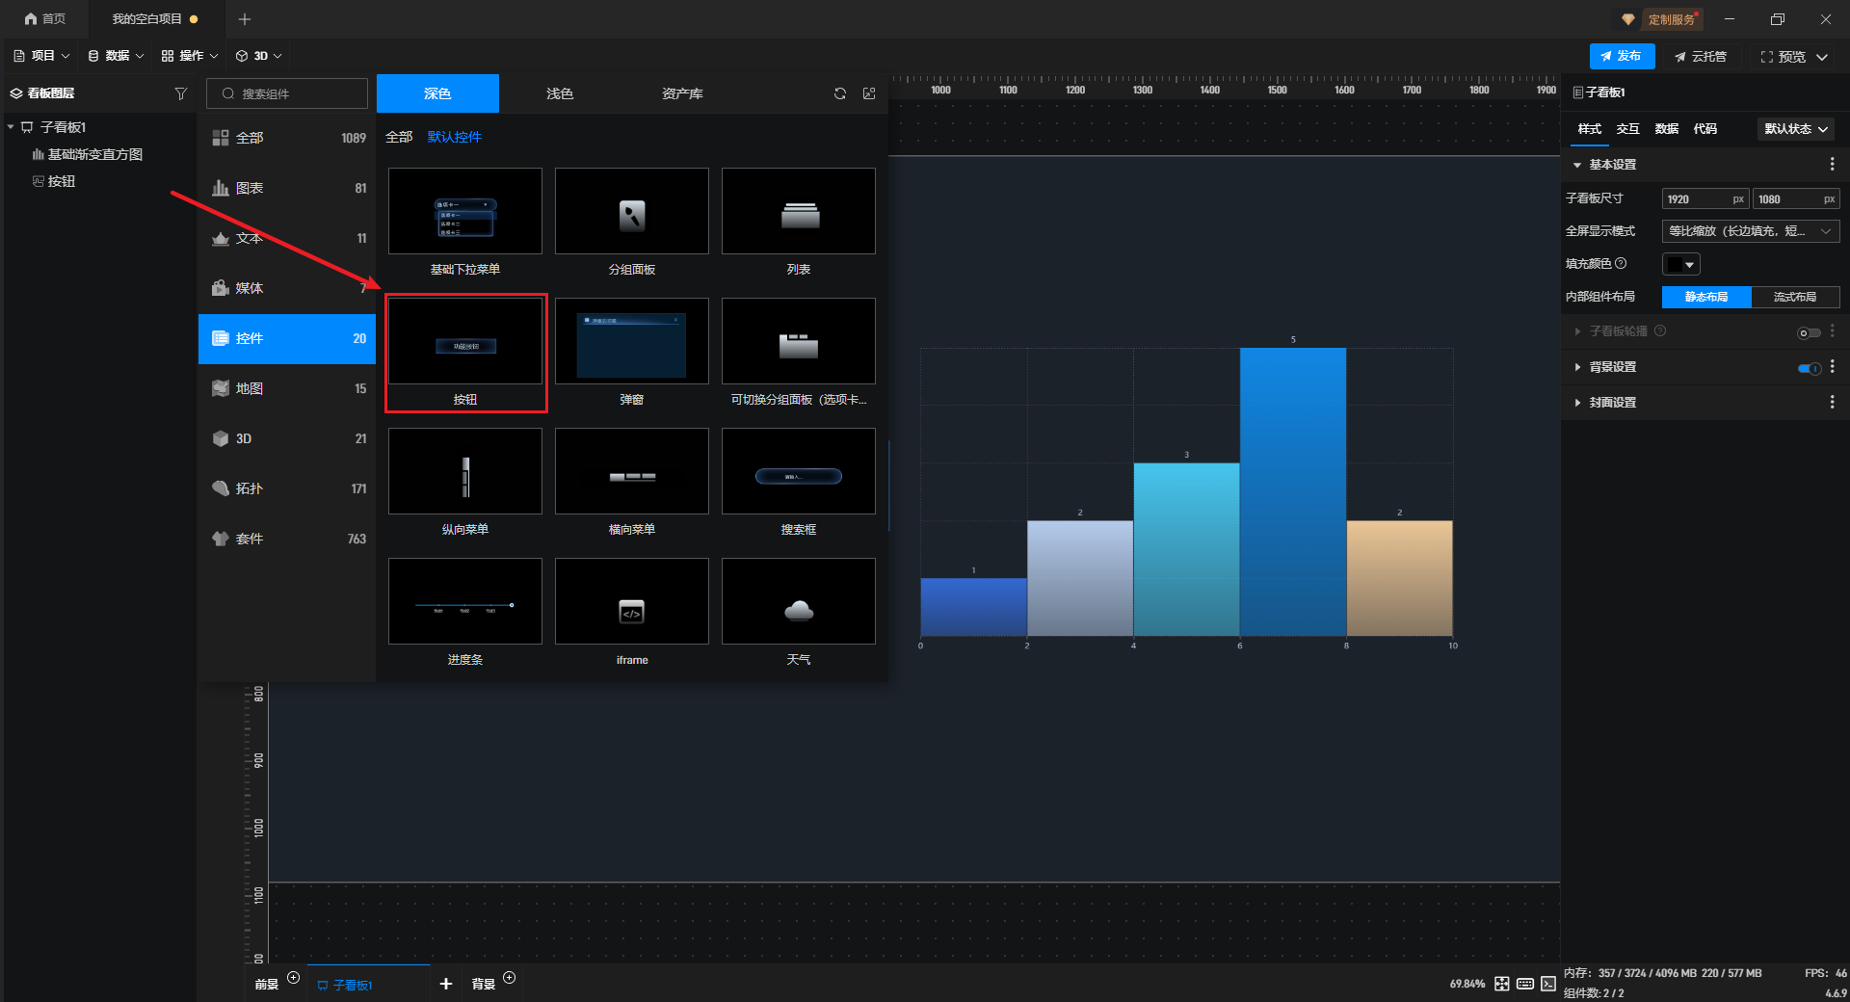Open the 默认状态 dropdown
Screen dimensions: 1850x1002
[1795, 129]
